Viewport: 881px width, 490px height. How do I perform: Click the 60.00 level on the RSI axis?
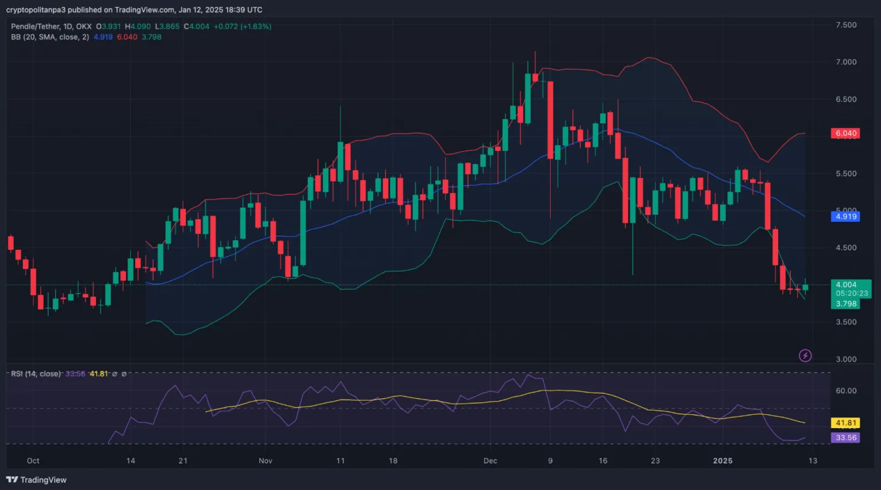pos(846,391)
